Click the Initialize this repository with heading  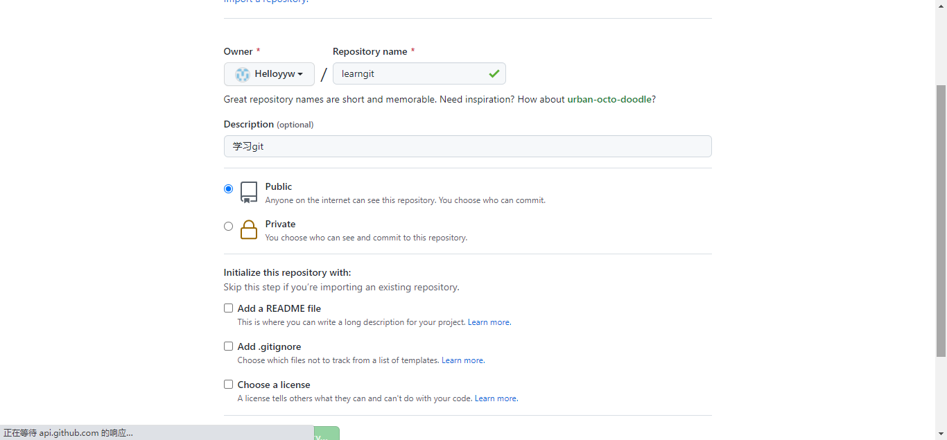287,273
